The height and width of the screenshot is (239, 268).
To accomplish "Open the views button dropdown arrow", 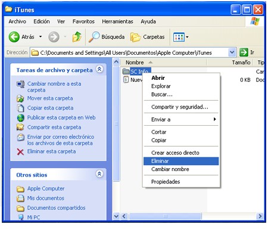I will click(x=187, y=37).
